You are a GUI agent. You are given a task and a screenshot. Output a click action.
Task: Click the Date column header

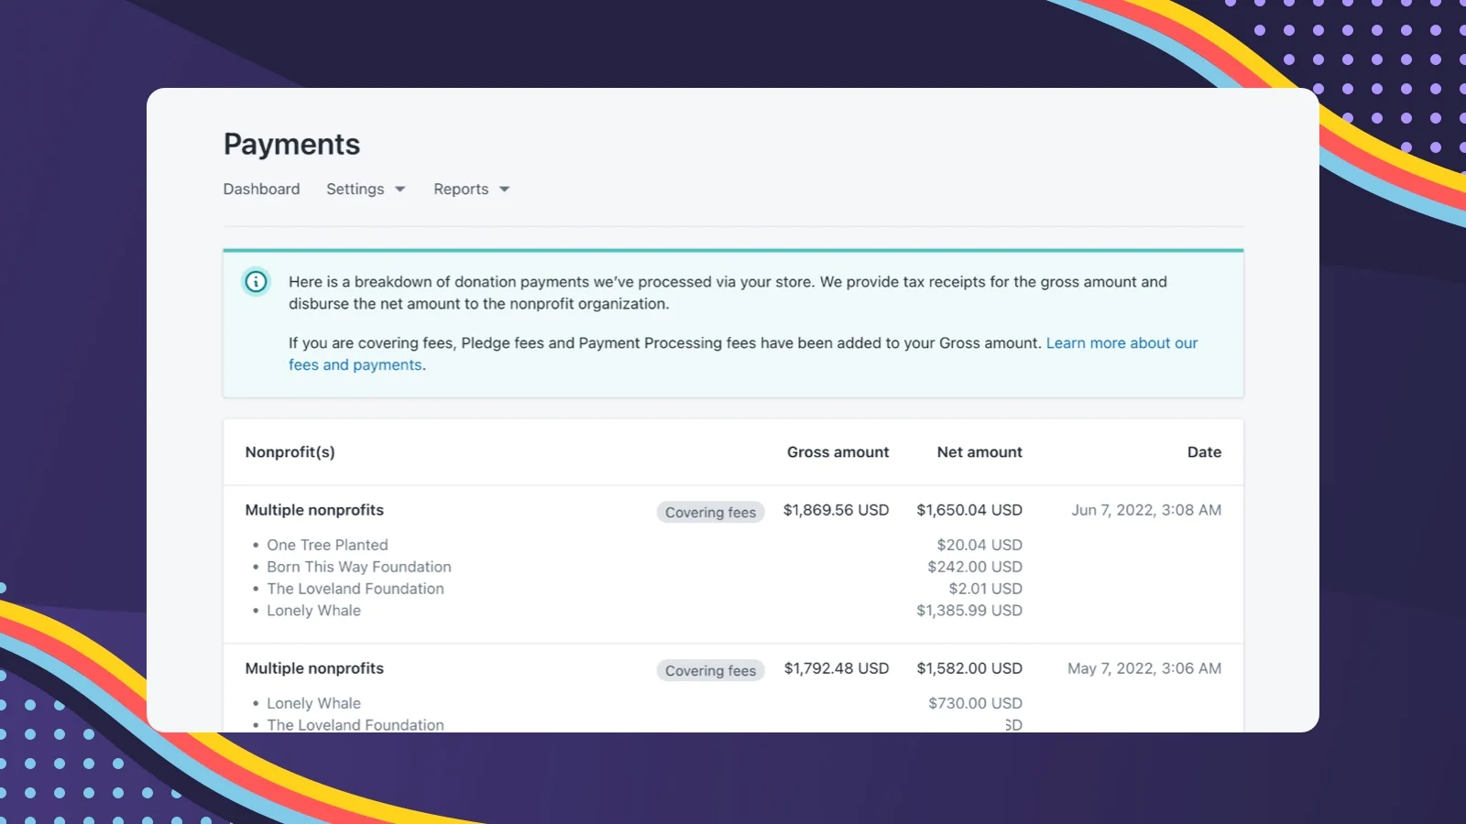tap(1204, 452)
